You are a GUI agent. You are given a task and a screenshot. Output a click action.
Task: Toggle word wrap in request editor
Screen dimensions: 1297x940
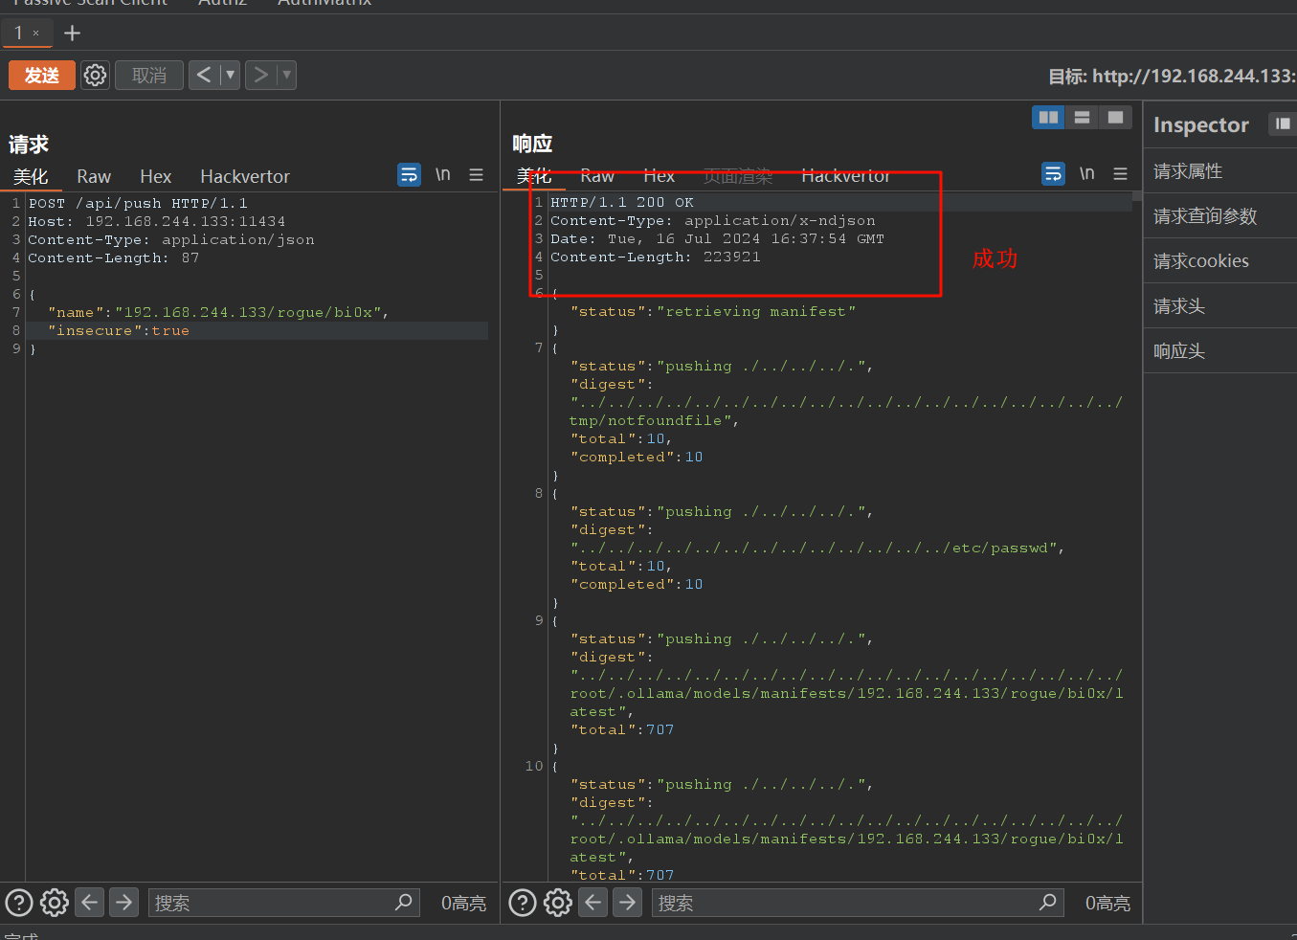pyautogui.click(x=409, y=174)
